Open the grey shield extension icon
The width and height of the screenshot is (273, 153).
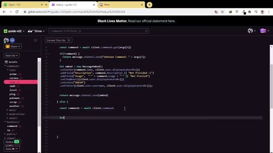click(237, 12)
